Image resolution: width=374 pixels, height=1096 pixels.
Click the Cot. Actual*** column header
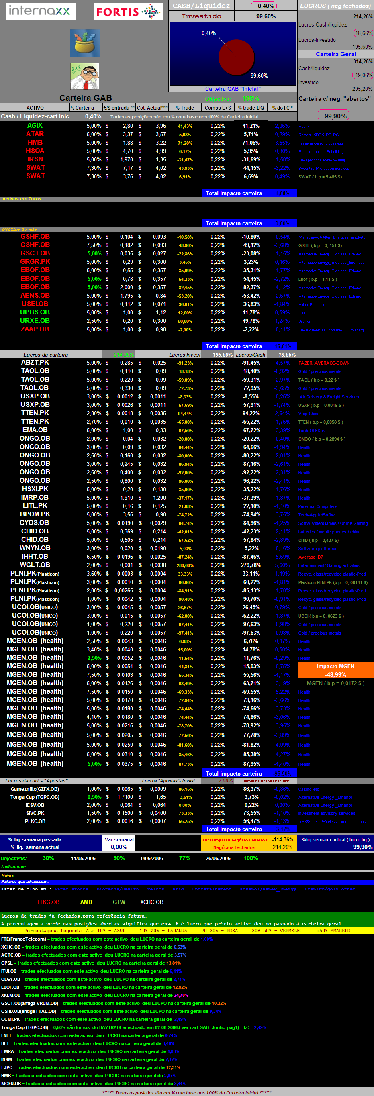(x=152, y=108)
